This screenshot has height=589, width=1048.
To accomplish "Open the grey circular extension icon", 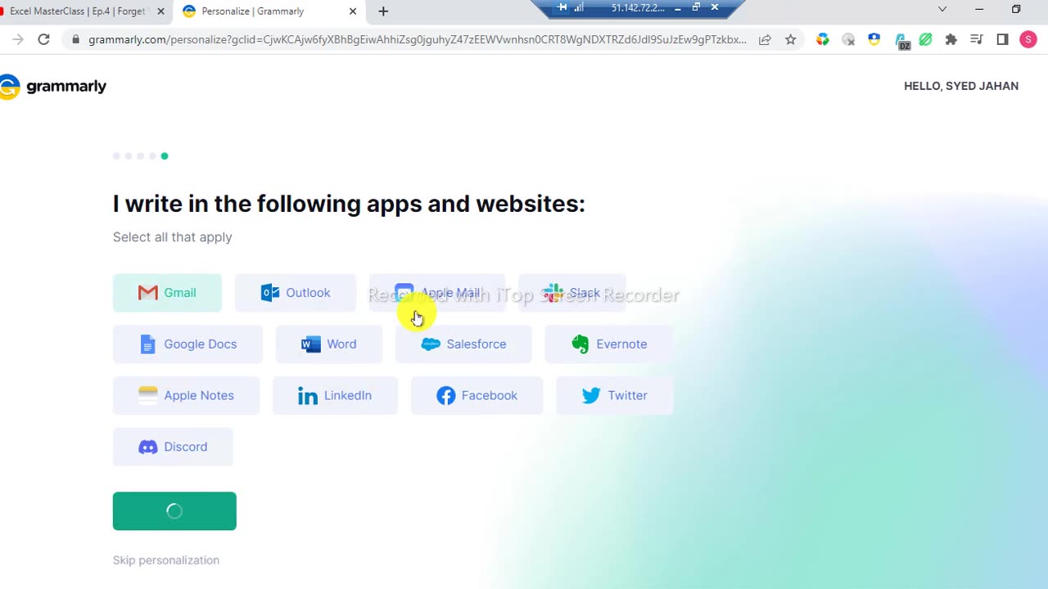I will [x=848, y=39].
